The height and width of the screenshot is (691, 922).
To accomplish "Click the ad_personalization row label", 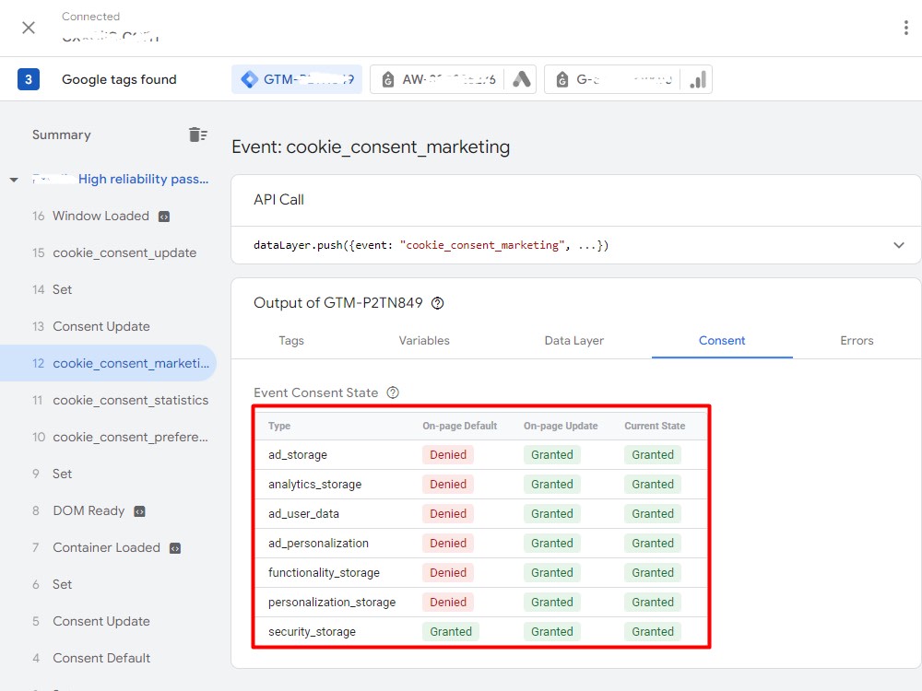I will 318,544.
